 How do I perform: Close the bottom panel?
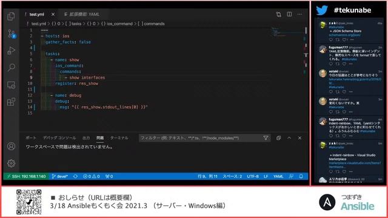pyautogui.click(x=299, y=138)
